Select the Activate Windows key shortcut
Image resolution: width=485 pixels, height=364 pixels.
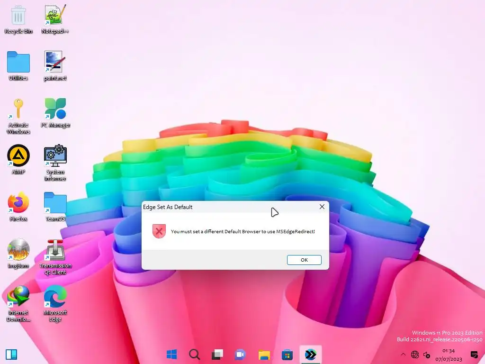point(18,116)
